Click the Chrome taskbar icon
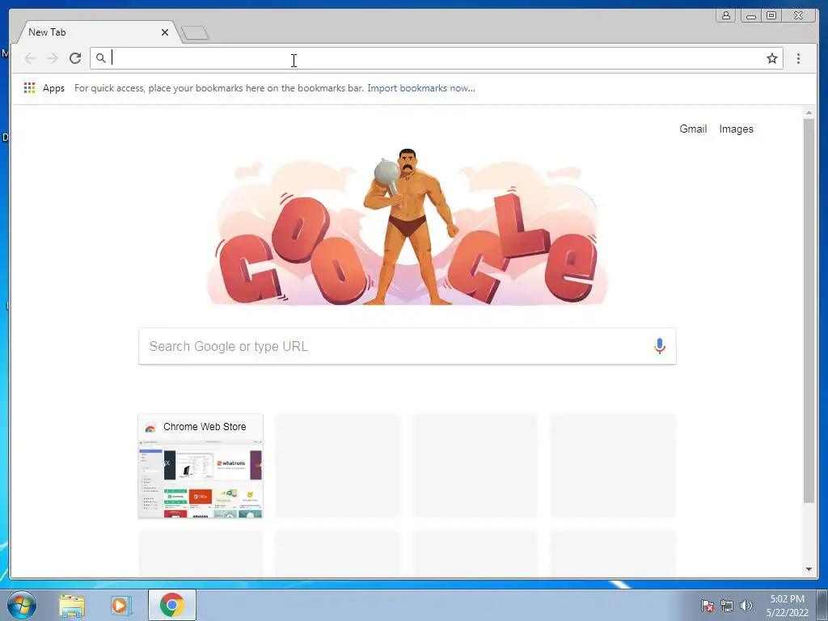 (171, 605)
